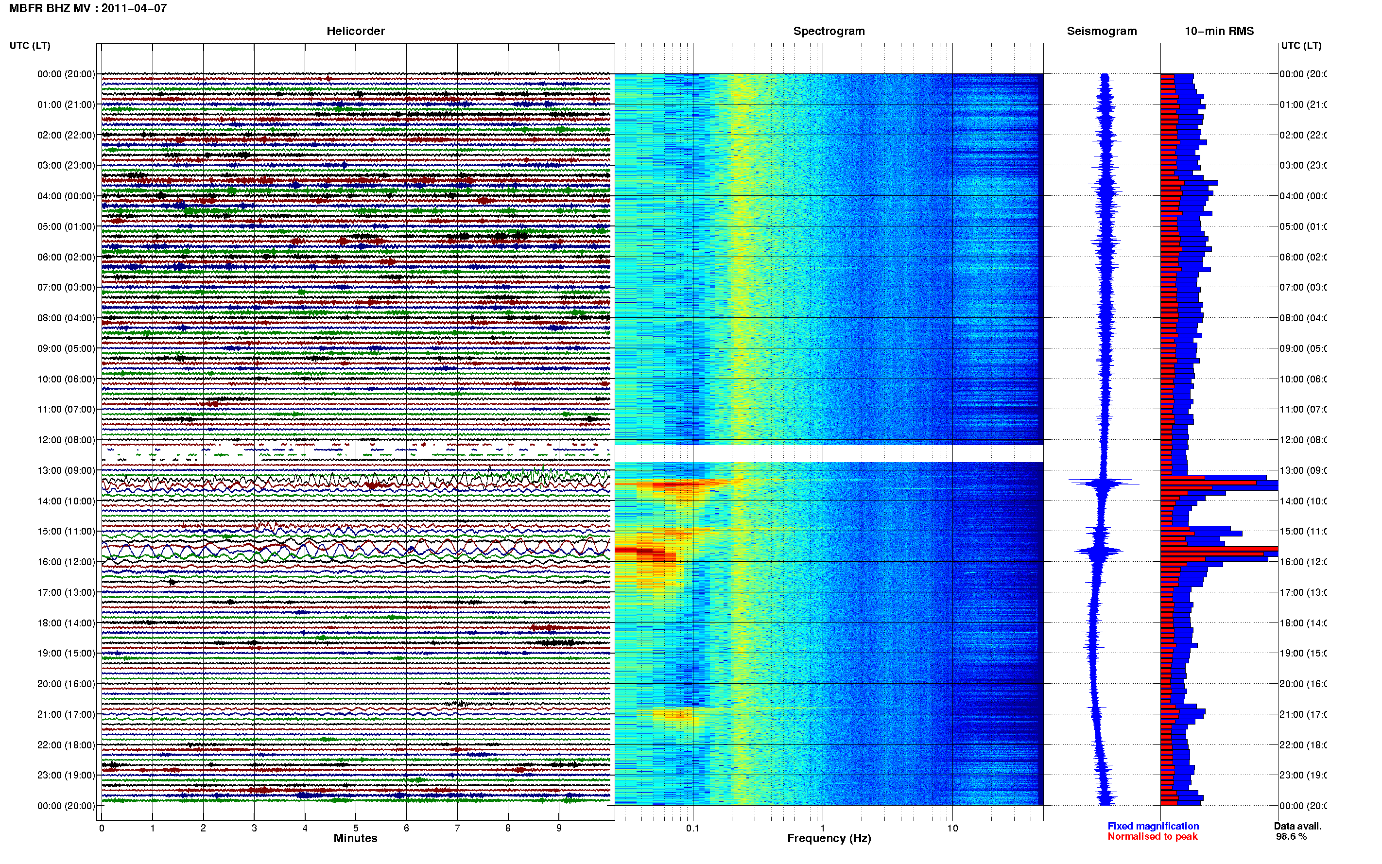This screenshot has width=1382, height=864.
Task: Click the red "Normalised to peak" legend text
Action: tap(1152, 837)
